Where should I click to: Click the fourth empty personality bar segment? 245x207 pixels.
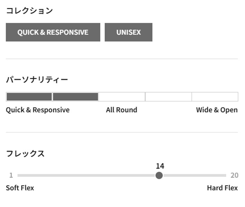coord(168,97)
